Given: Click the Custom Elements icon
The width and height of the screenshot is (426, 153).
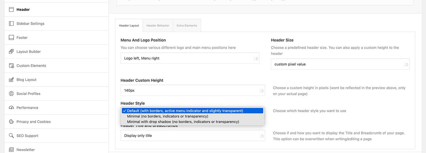Looking at the screenshot, I should coord(11,66).
